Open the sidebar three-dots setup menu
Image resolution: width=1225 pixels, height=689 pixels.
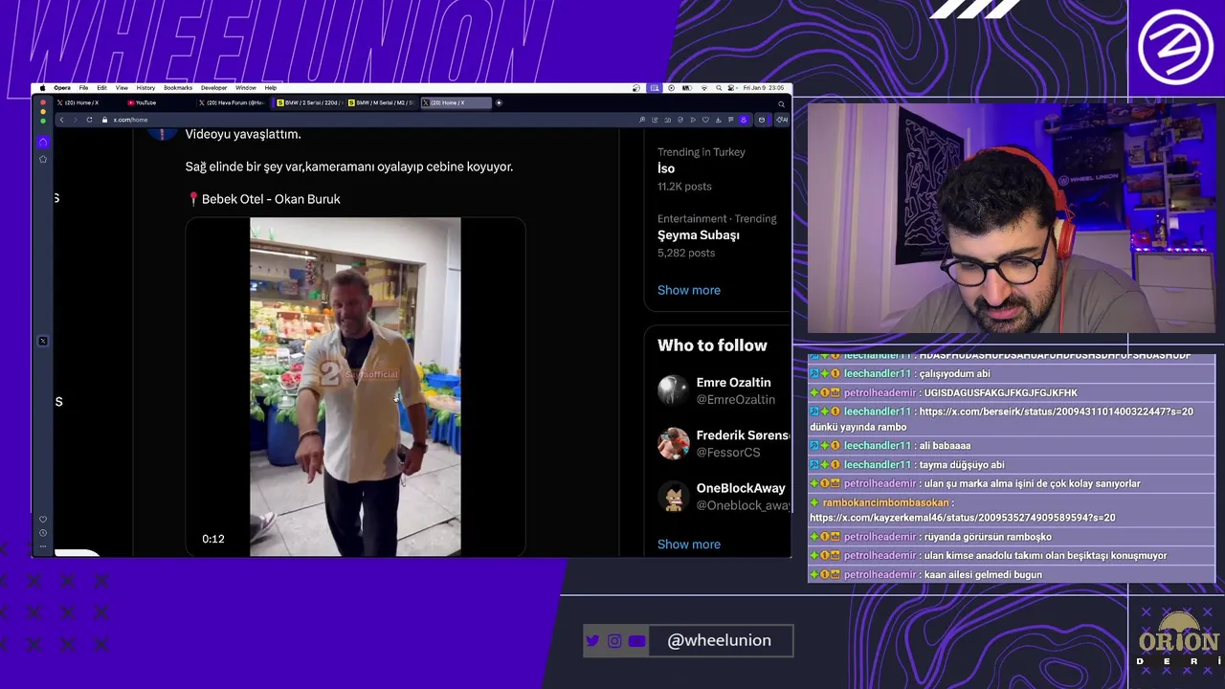coord(43,545)
